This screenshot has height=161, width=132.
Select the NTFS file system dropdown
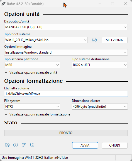pos(32,107)
